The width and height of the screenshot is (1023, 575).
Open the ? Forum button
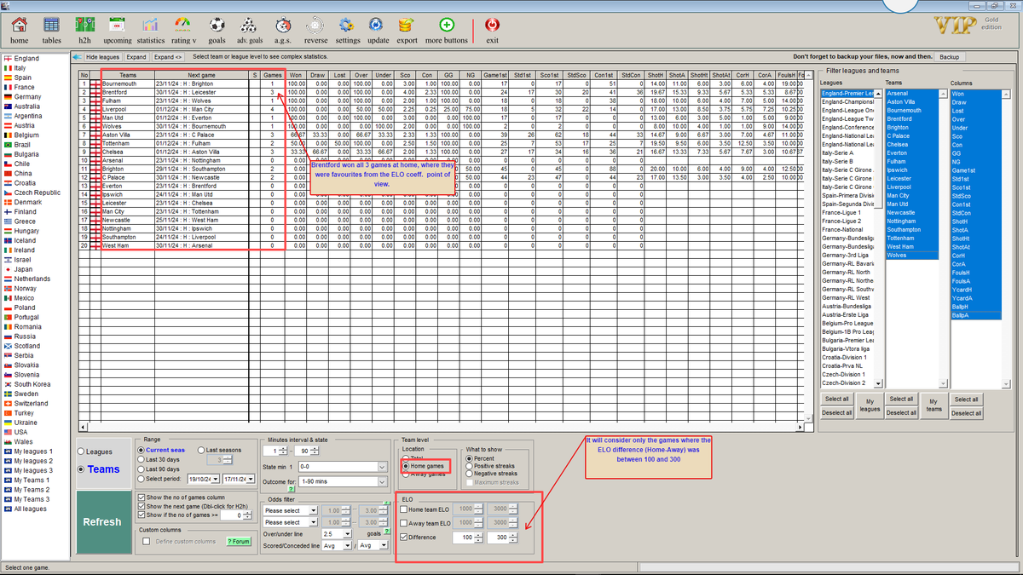240,541
